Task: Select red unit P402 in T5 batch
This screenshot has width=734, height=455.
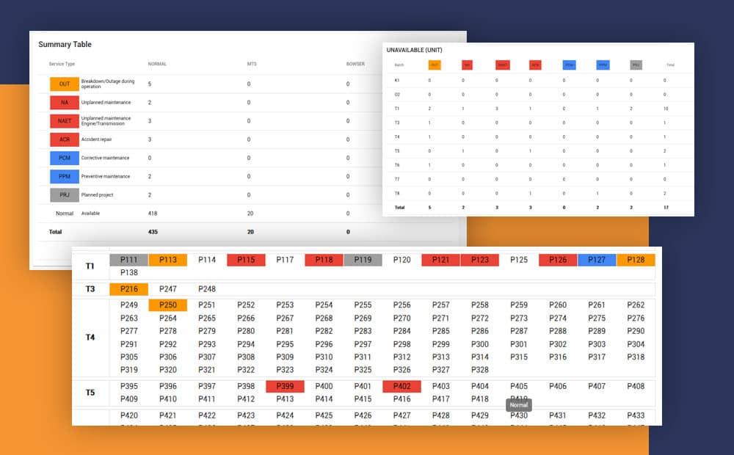Action: (402, 386)
